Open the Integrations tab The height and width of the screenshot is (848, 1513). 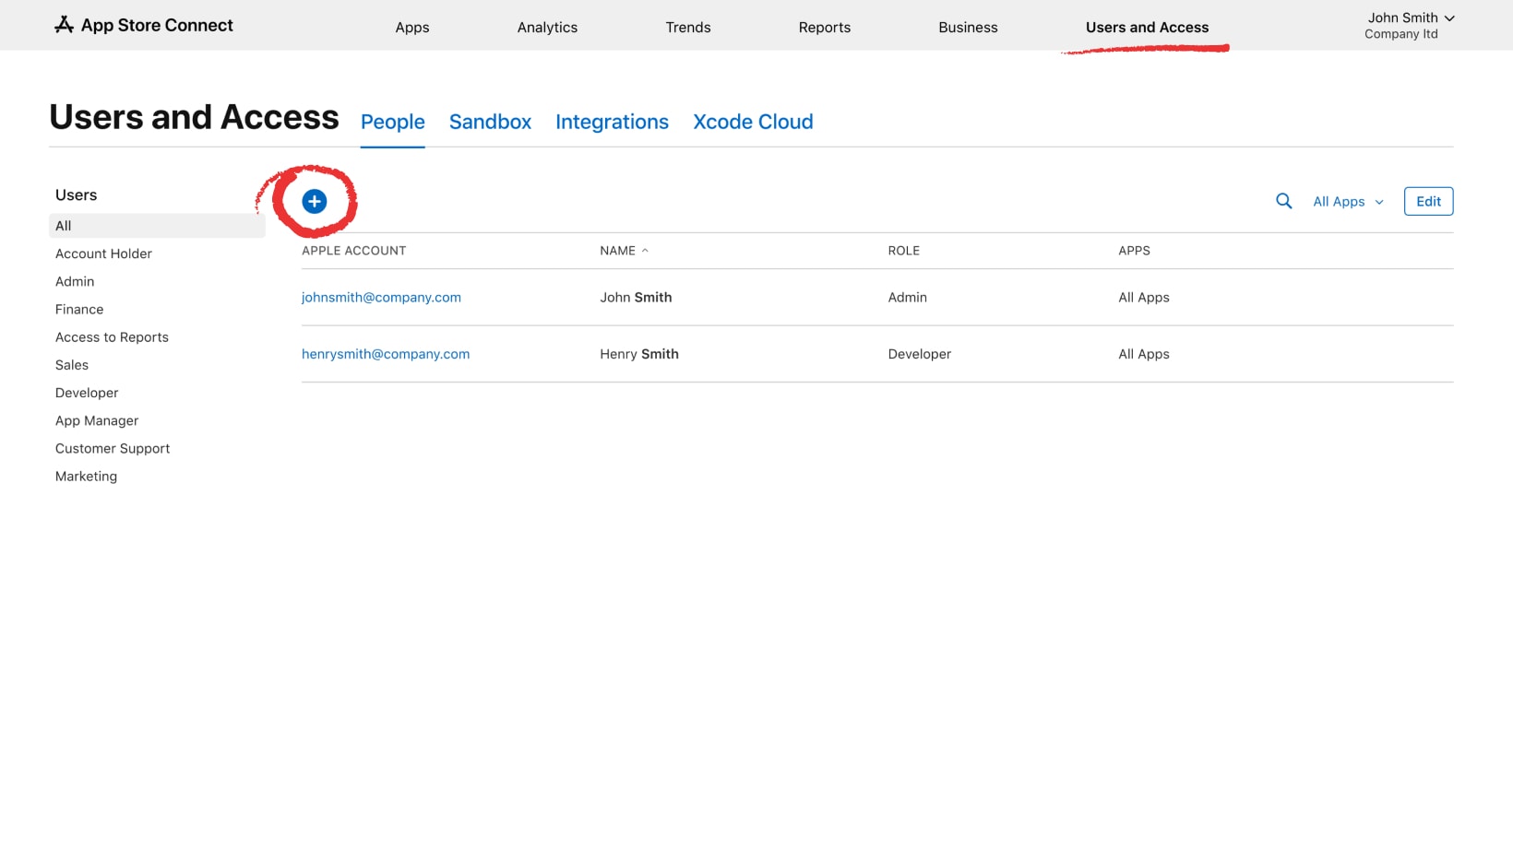tap(612, 122)
